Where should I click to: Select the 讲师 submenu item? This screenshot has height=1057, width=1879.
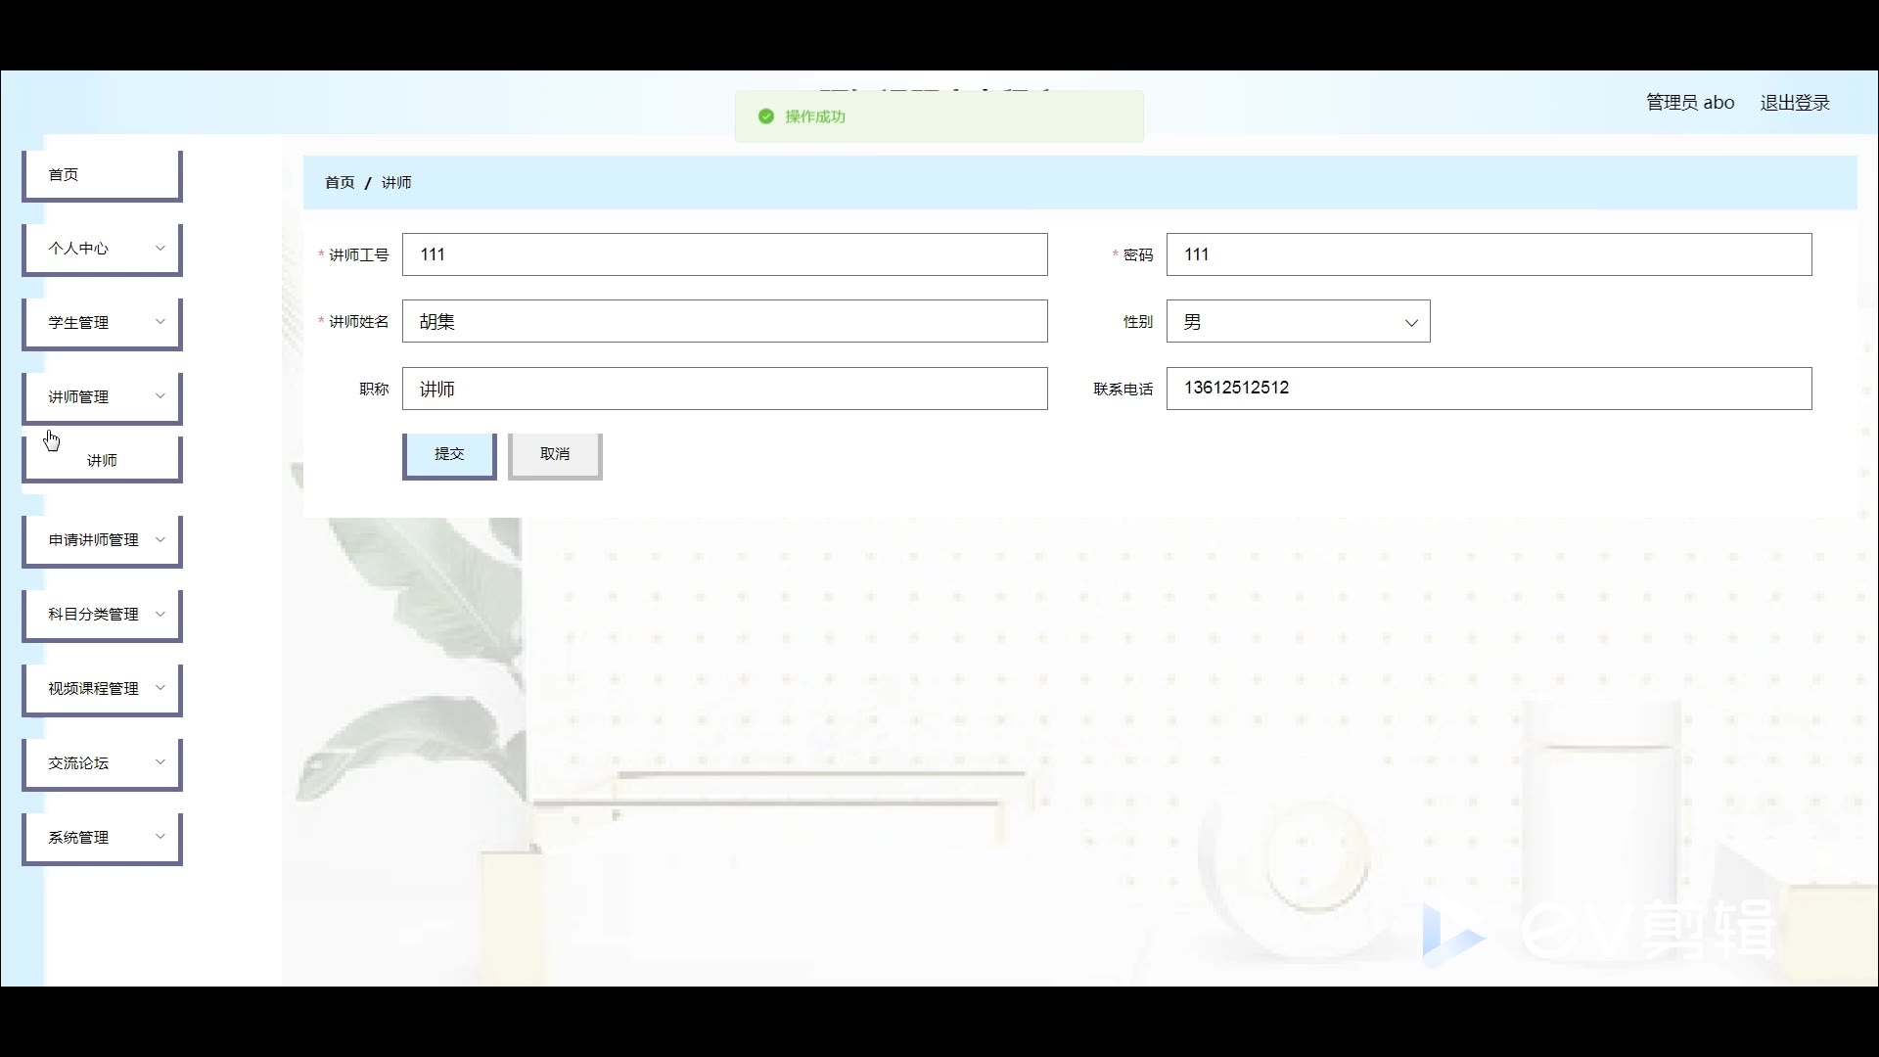click(x=102, y=460)
